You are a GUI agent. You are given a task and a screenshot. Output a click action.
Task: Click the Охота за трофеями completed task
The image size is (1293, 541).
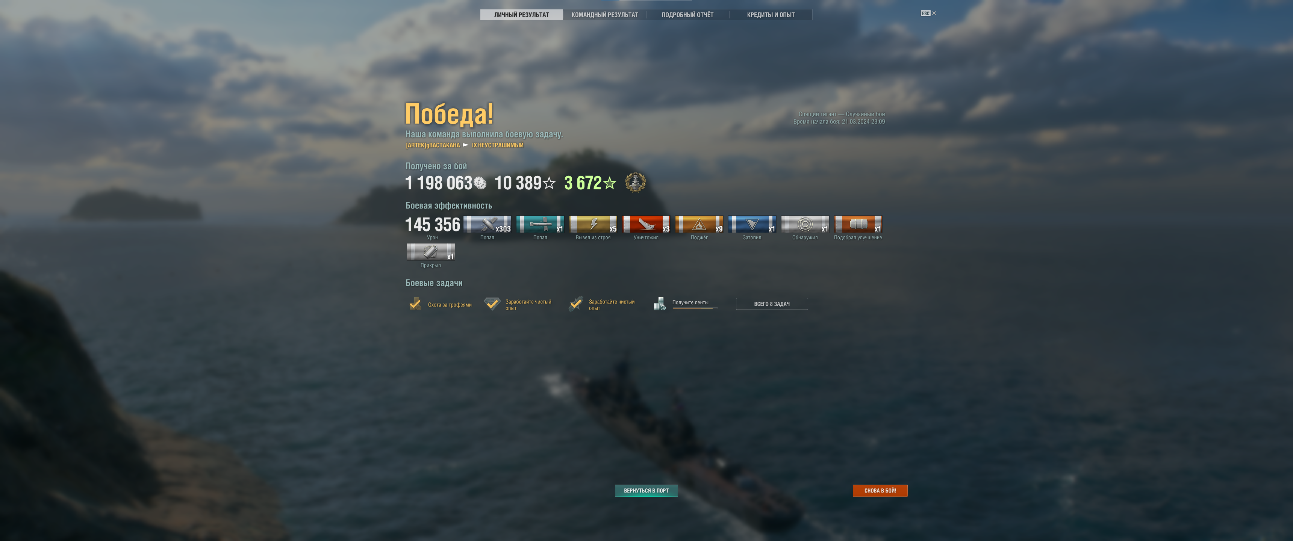coord(440,304)
